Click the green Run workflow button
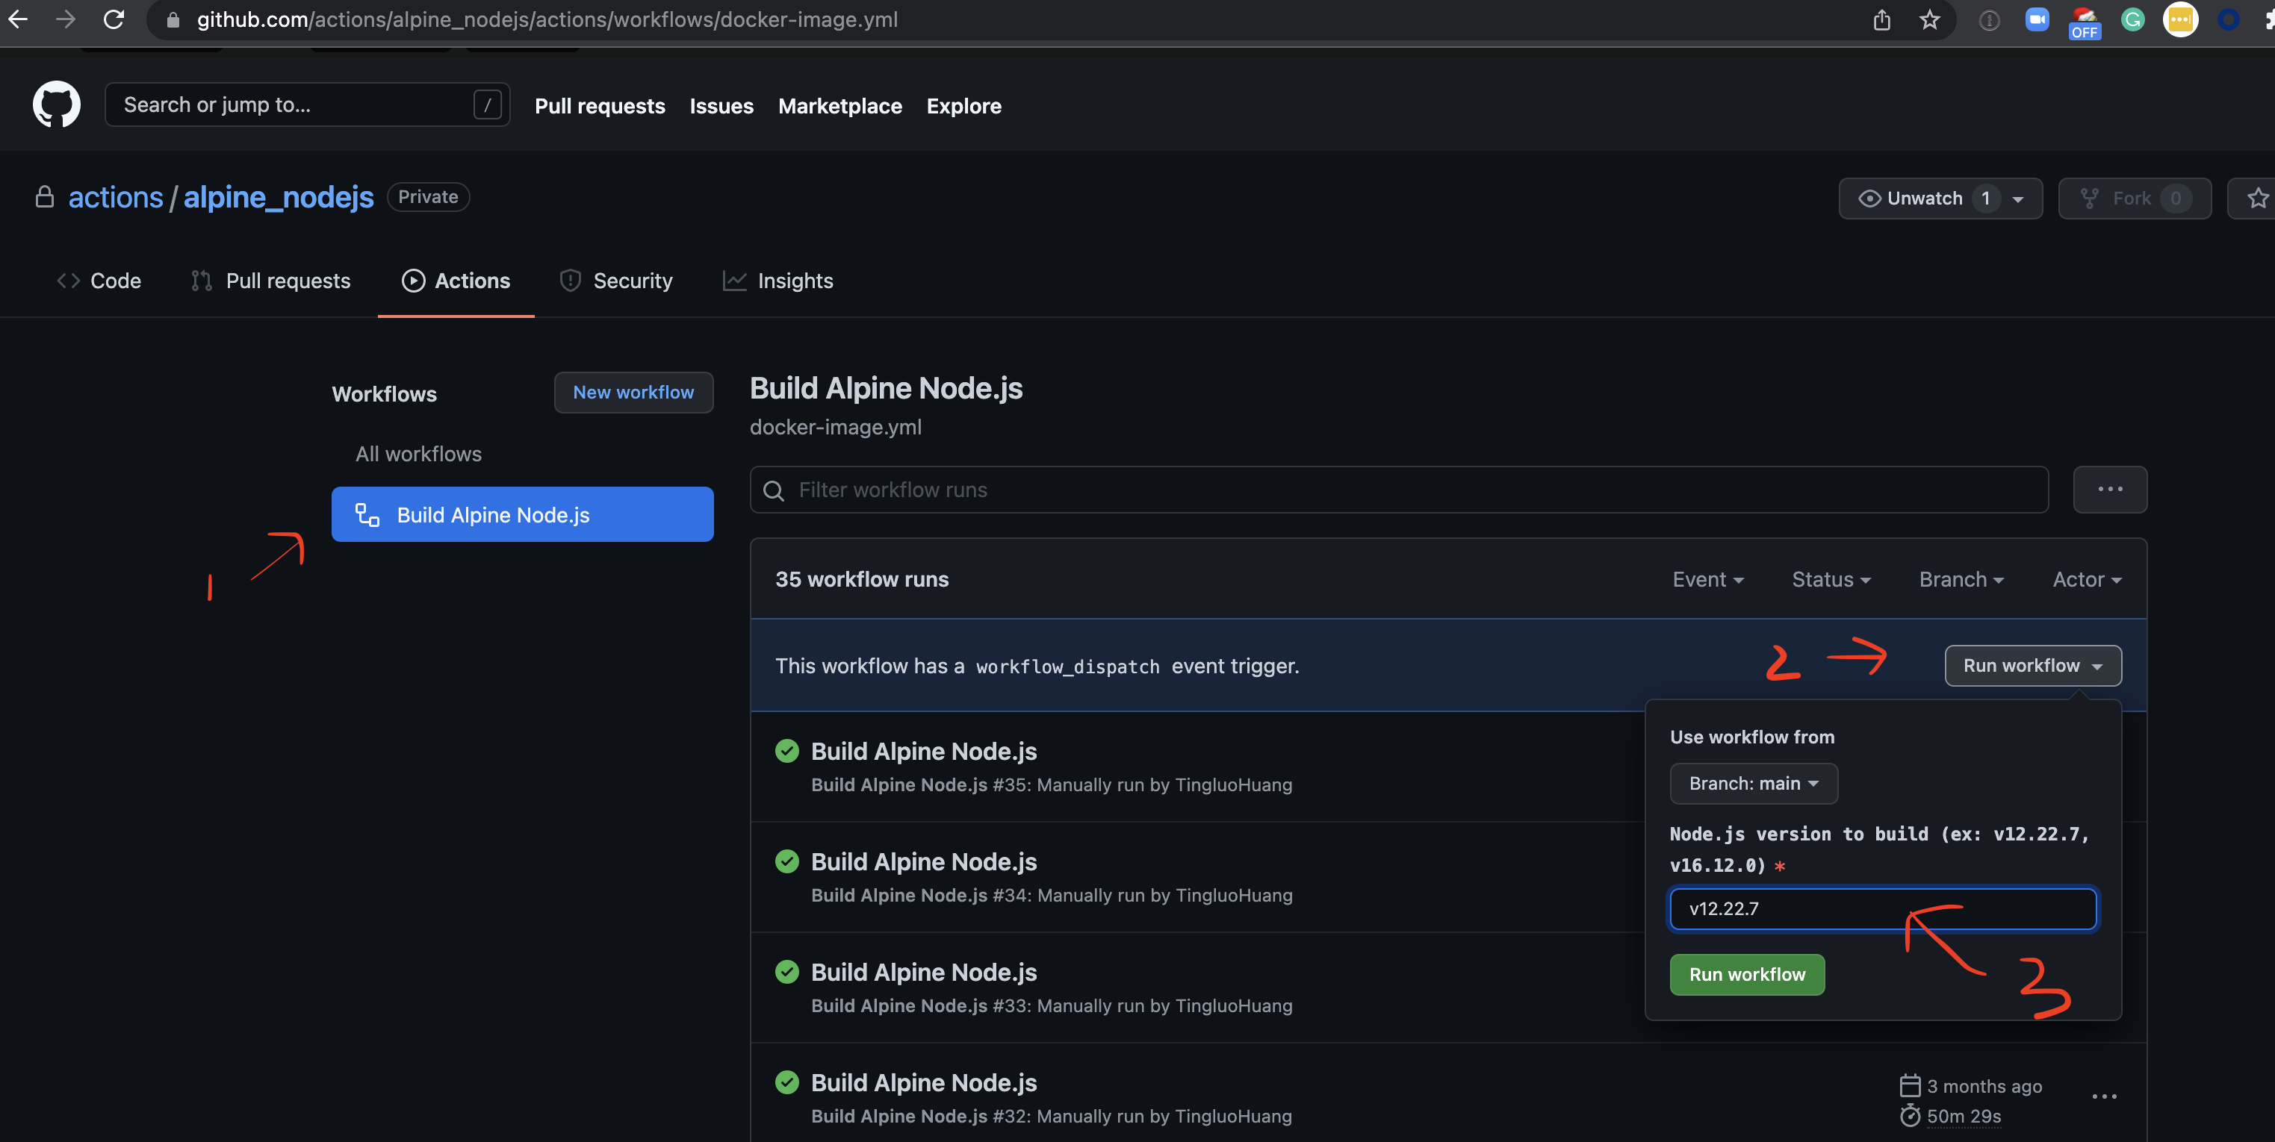The width and height of the screenshot is (2275, 1142). click(1746, 974)
